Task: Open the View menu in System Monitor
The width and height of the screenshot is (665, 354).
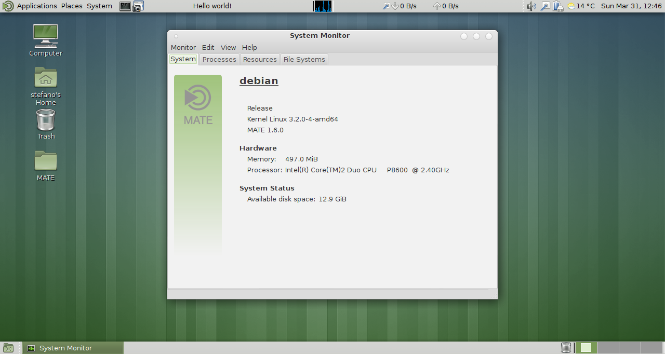Action: (228, 47)
